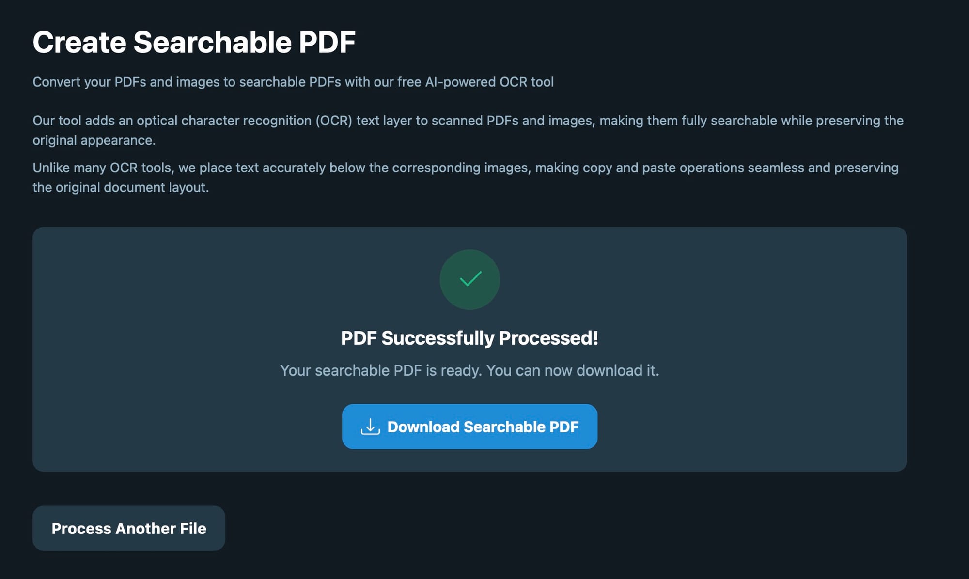Click the "AI-powered OCR tool" phrase

point(489,82)
